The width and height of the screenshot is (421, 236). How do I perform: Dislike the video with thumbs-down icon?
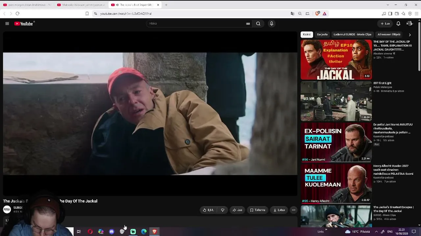click(223, 210)
